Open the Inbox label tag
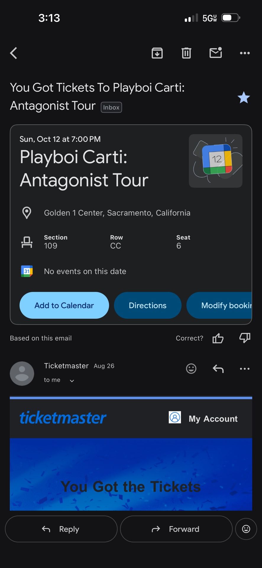This screenshot has width=262, height=568. click(111, 107)
